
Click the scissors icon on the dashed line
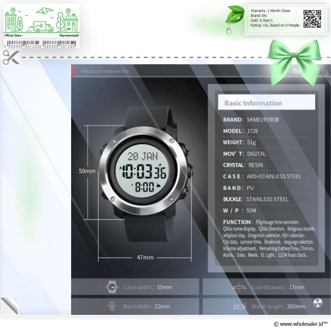click(x=11, y=57)
